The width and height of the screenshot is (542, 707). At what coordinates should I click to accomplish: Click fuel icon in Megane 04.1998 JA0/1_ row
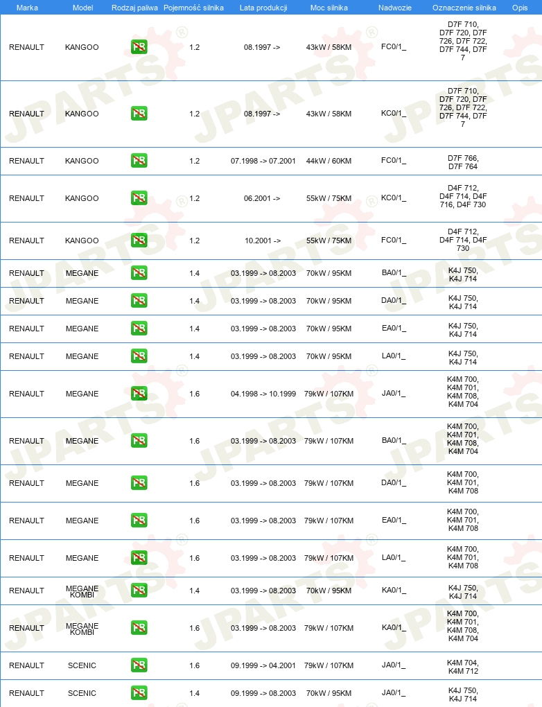click(x=139, y=394)
